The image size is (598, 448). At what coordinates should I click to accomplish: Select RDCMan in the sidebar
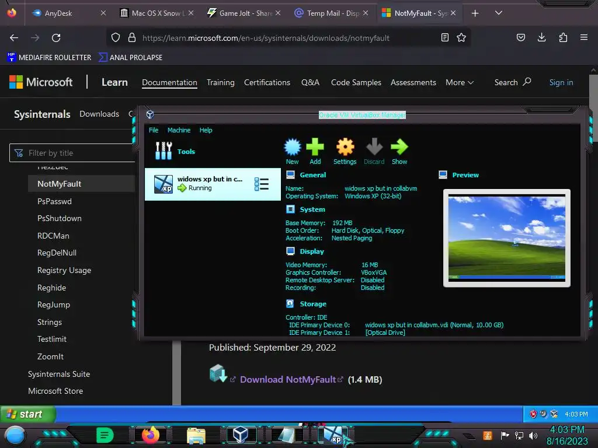[x=53, y=236]
